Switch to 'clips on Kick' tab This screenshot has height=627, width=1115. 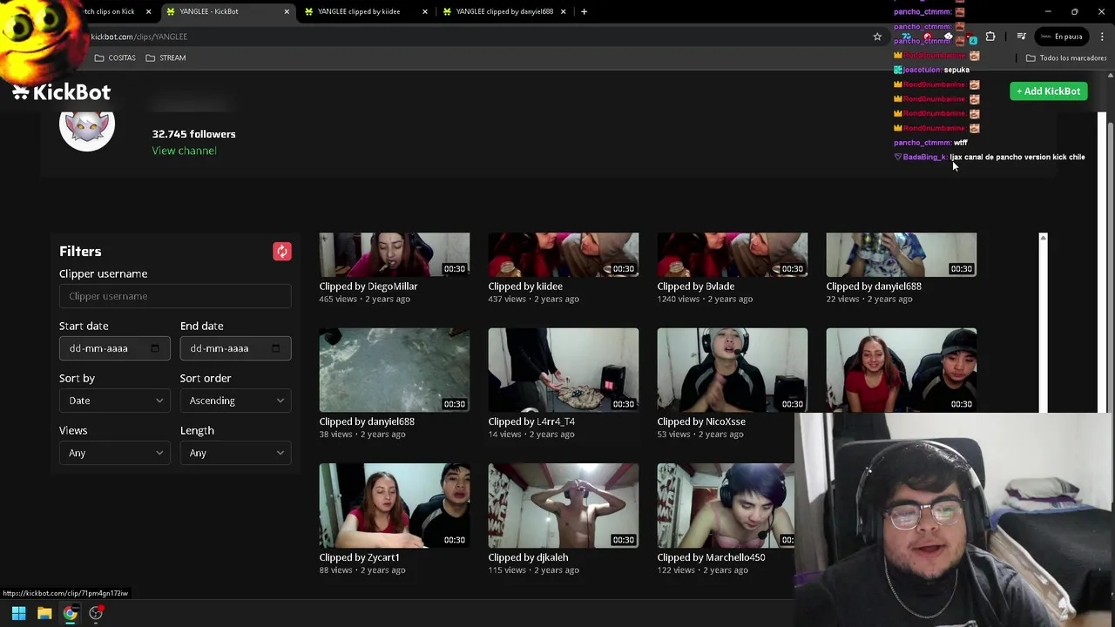coord(109,11)
